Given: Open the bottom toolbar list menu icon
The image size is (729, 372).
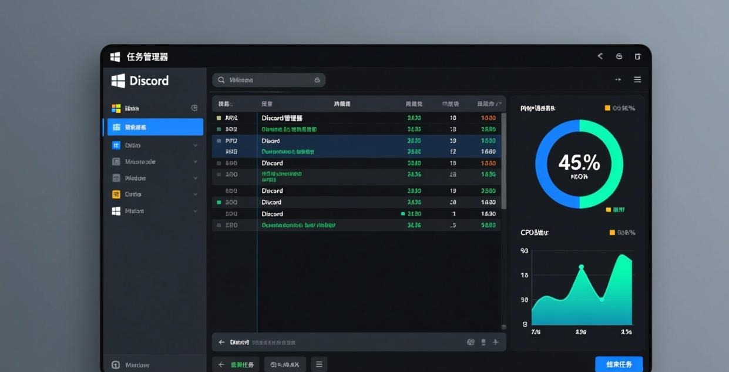Looking at the screenshot, I should pyautogui.click(x=319, y=364).
